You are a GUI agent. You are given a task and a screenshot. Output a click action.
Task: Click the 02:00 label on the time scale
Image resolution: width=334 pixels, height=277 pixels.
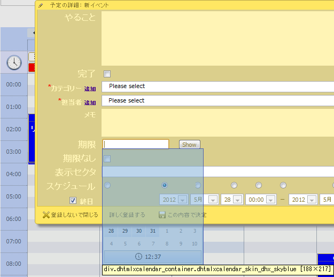(14, 129)
